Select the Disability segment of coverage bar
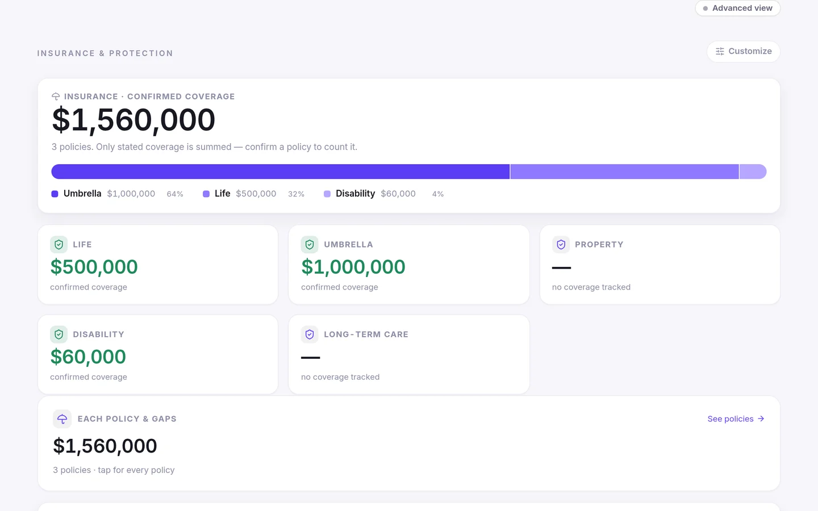 753,171
